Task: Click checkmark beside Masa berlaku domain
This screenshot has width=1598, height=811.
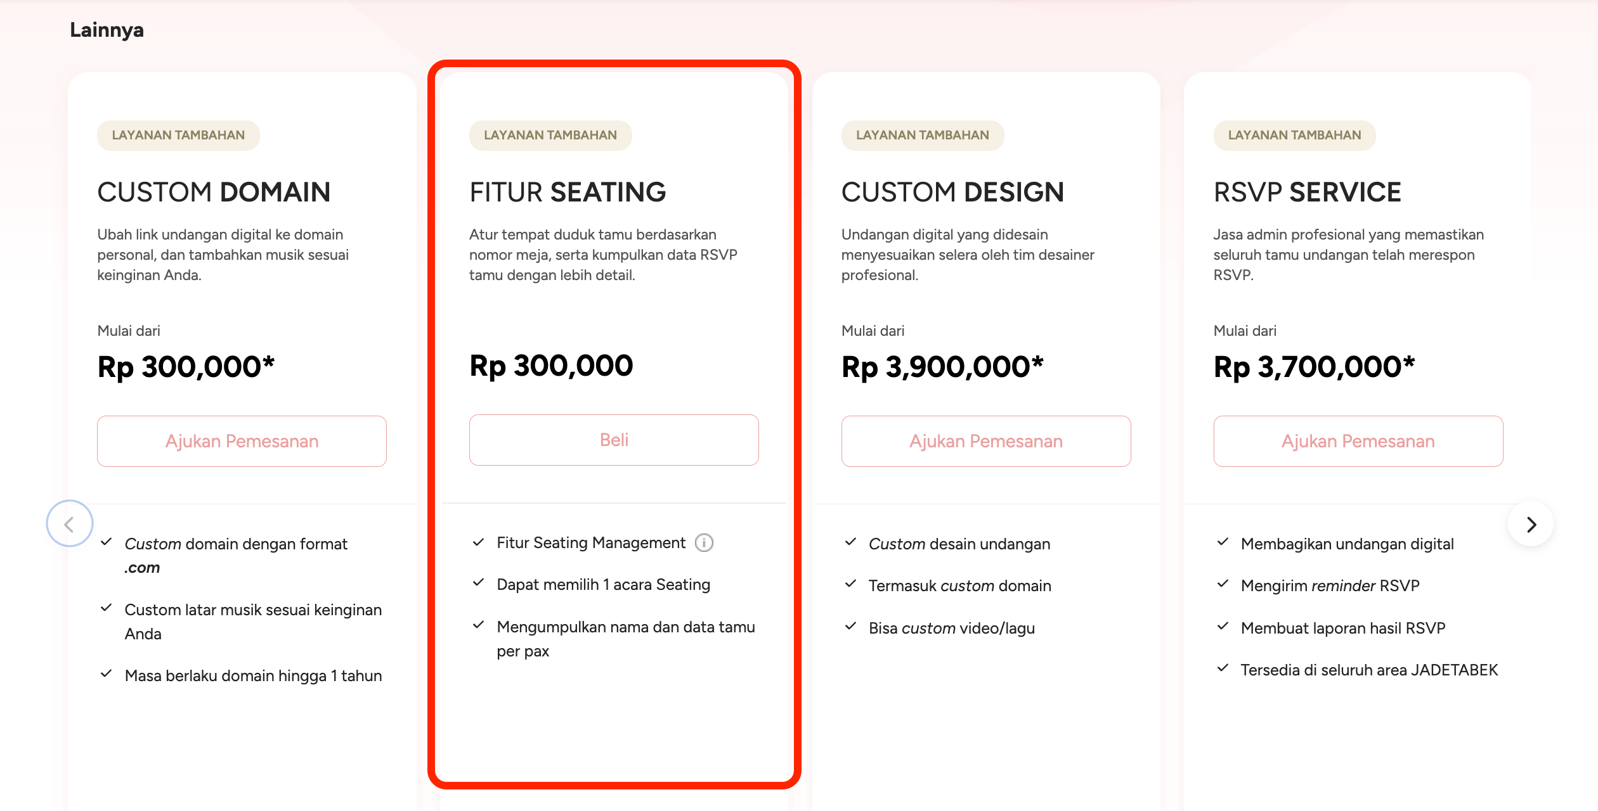Action: (107, 674)
